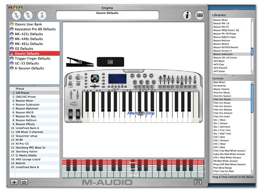Viewport: 264px width, 194px height.
Task: Click the Aftertouch Strip marker
Action: click(140, 113)
